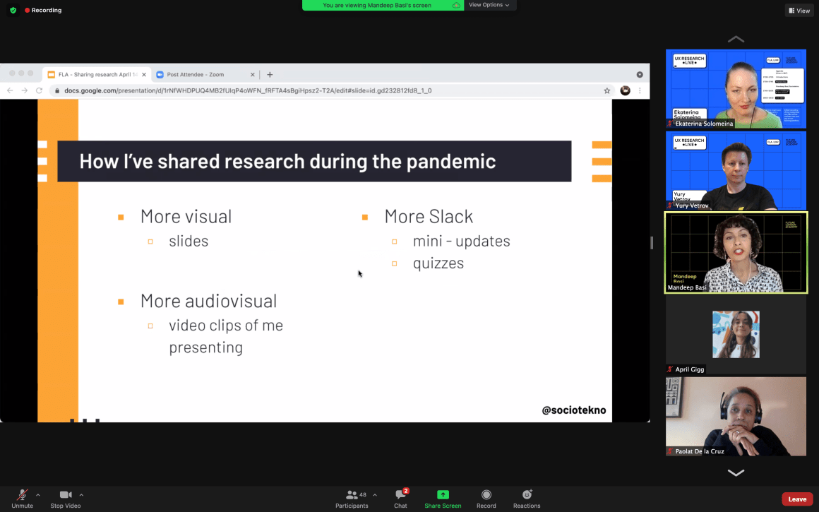
Task: Select Mandeep Basi's video thumbnail
Action: tap(736, 252)
